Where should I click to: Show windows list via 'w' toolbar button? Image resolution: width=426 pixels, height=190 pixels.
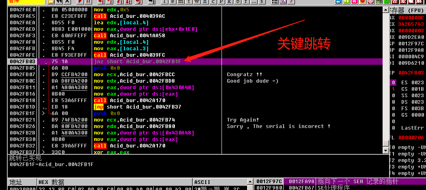[x=197, y=1]
